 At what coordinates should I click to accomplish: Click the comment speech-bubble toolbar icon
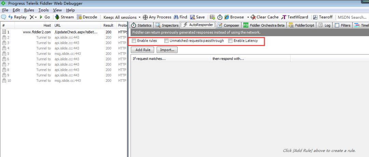(3, 17)
